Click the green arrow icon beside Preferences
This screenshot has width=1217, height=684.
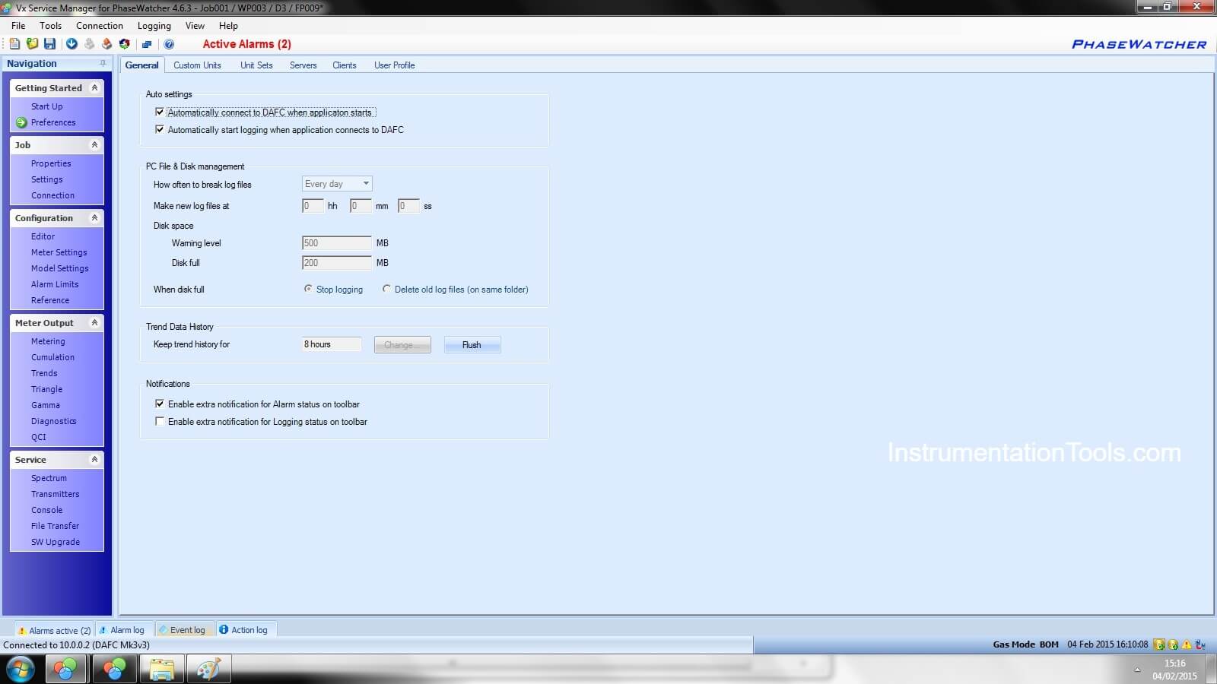[21, 122]
